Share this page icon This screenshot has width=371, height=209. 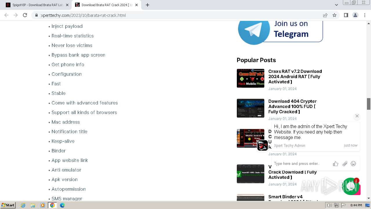(325, 15)
